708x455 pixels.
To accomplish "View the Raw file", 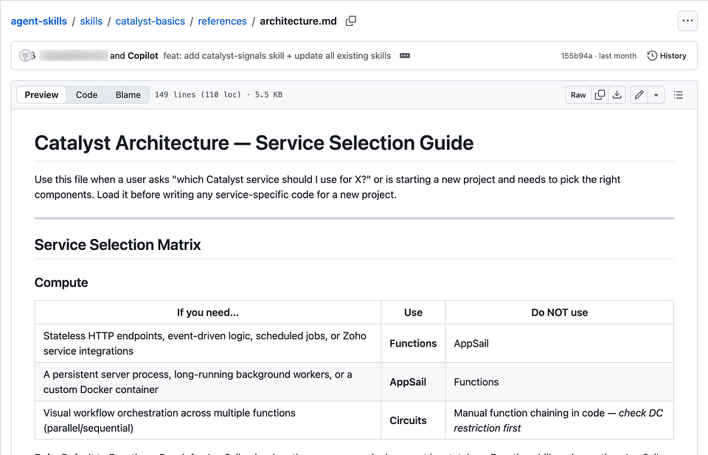I will pos(578,95).
